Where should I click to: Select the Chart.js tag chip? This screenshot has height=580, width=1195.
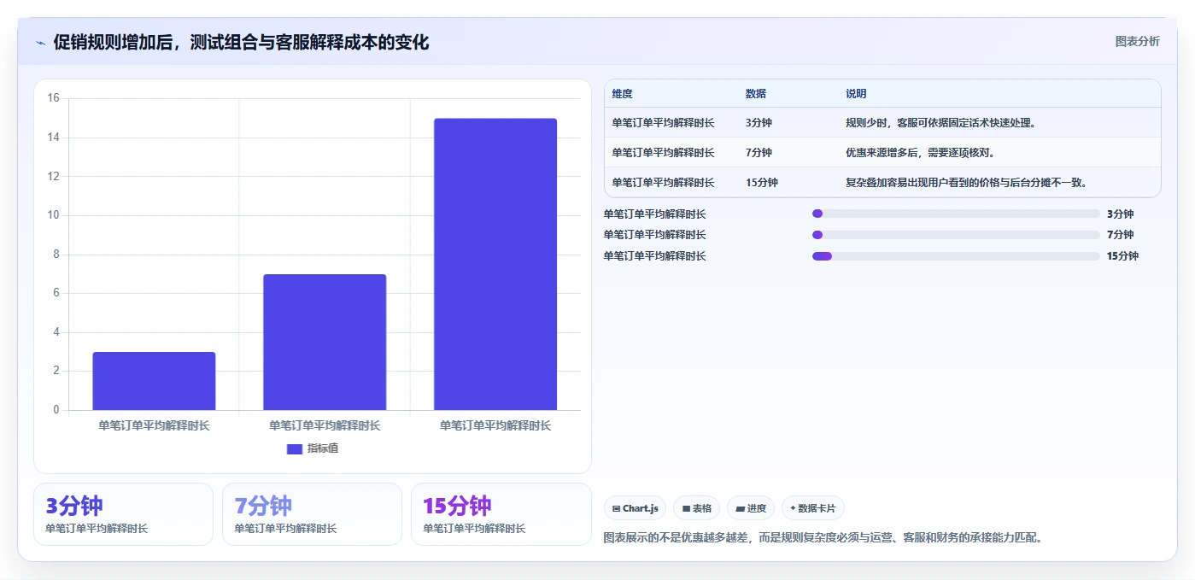click(636, 508)
